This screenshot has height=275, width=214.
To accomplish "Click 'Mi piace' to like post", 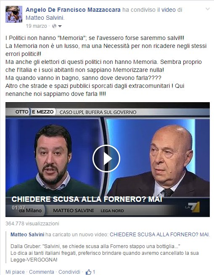I will pyautogui.click(x=15, y=272).
